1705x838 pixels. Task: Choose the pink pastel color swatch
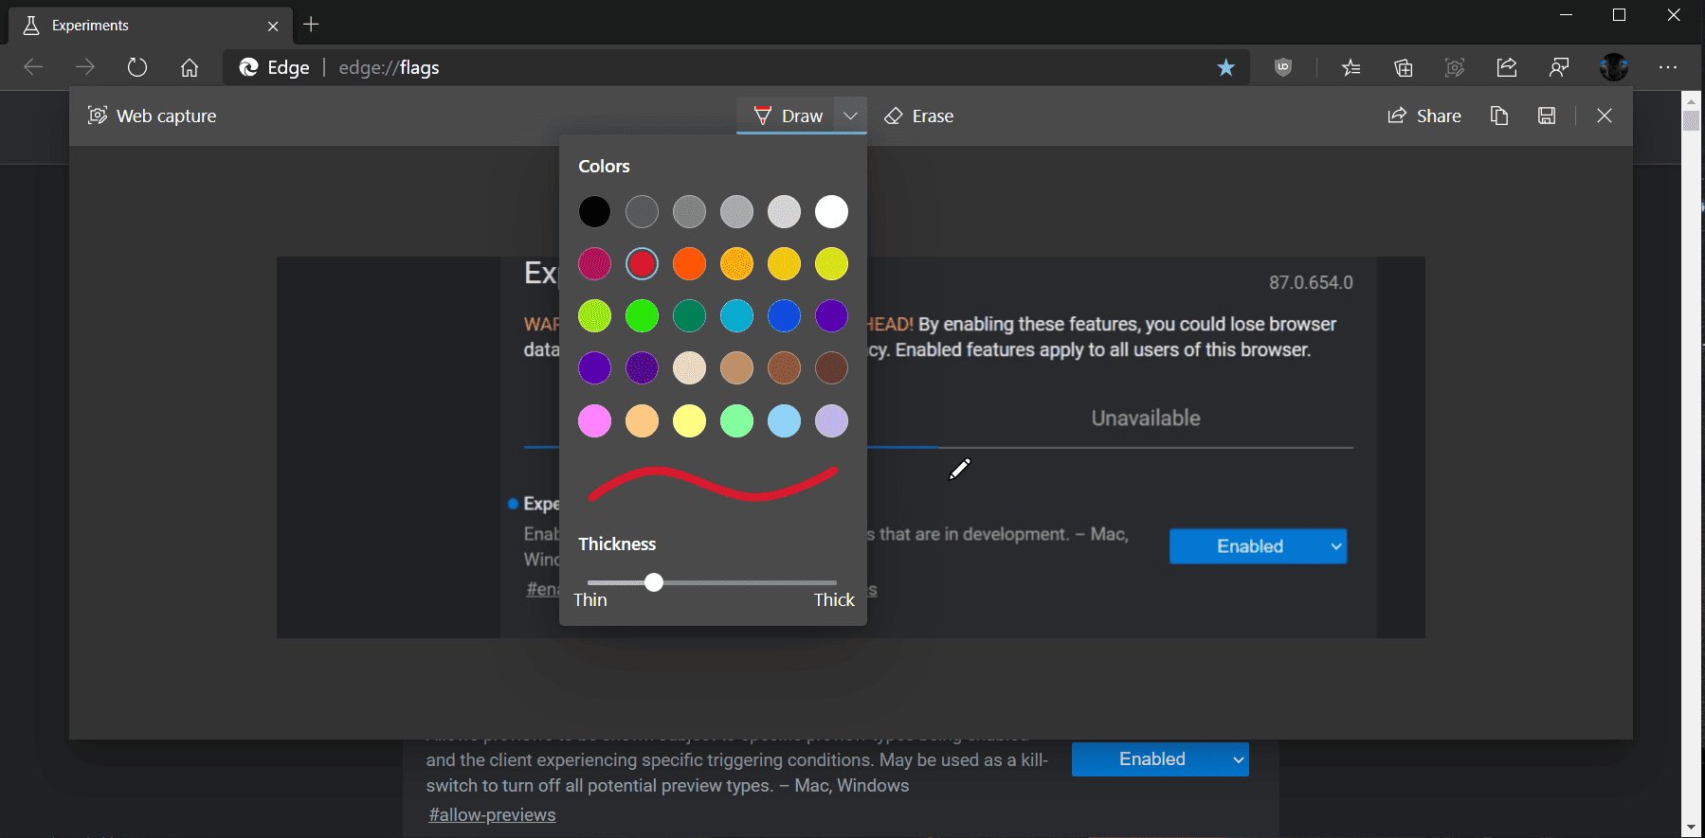click(x=594, y=420)
